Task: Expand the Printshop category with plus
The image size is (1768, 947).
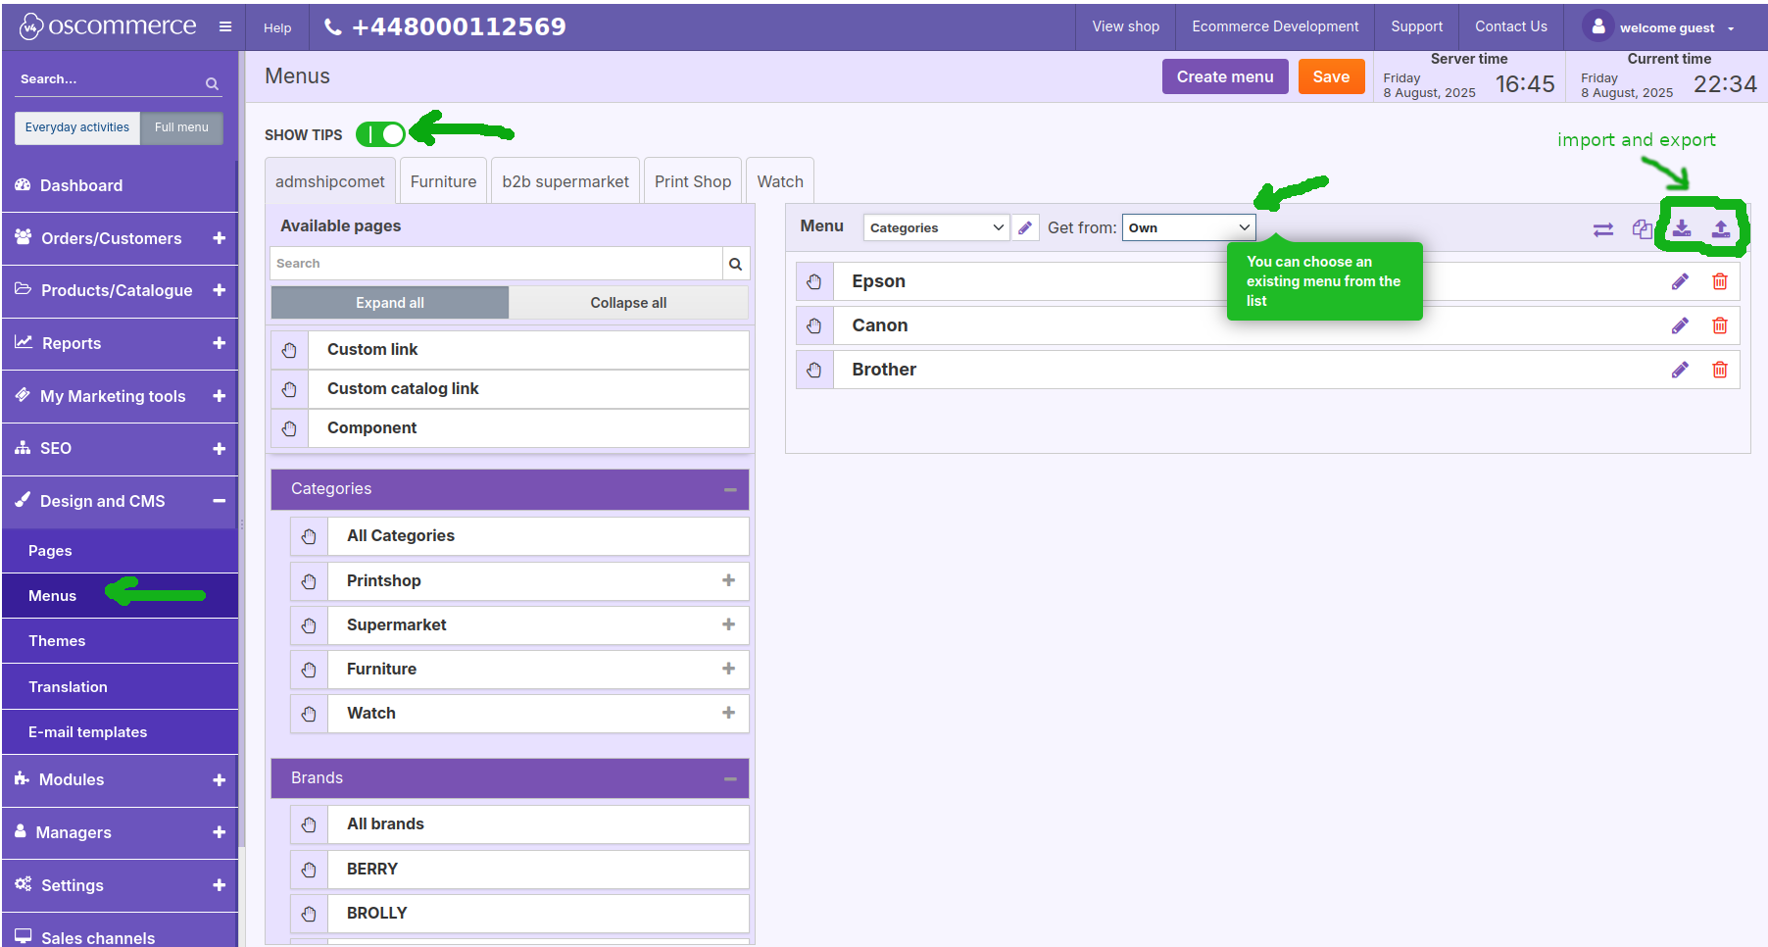Action: 728,580
